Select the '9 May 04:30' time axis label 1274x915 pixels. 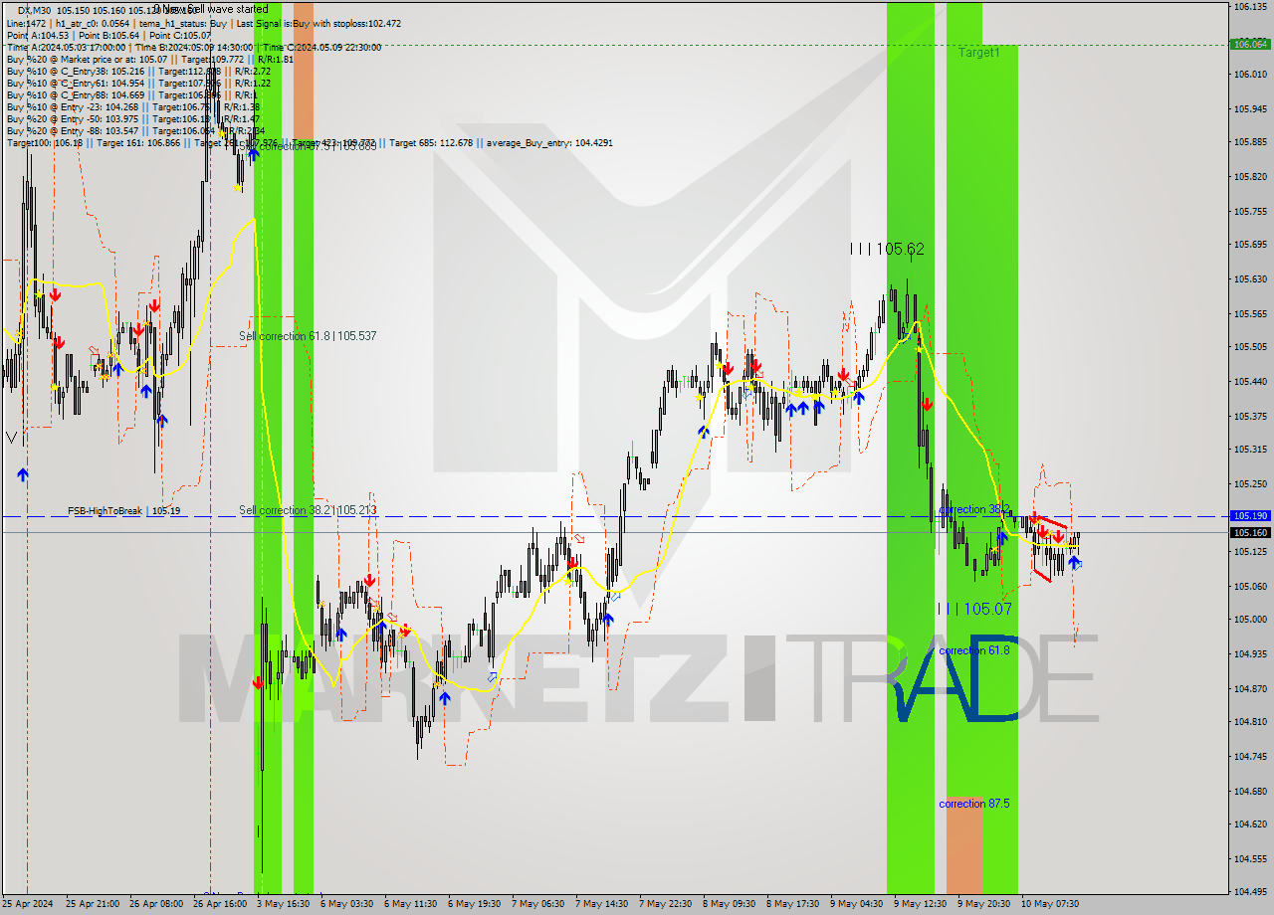click(x=857, y=904)
